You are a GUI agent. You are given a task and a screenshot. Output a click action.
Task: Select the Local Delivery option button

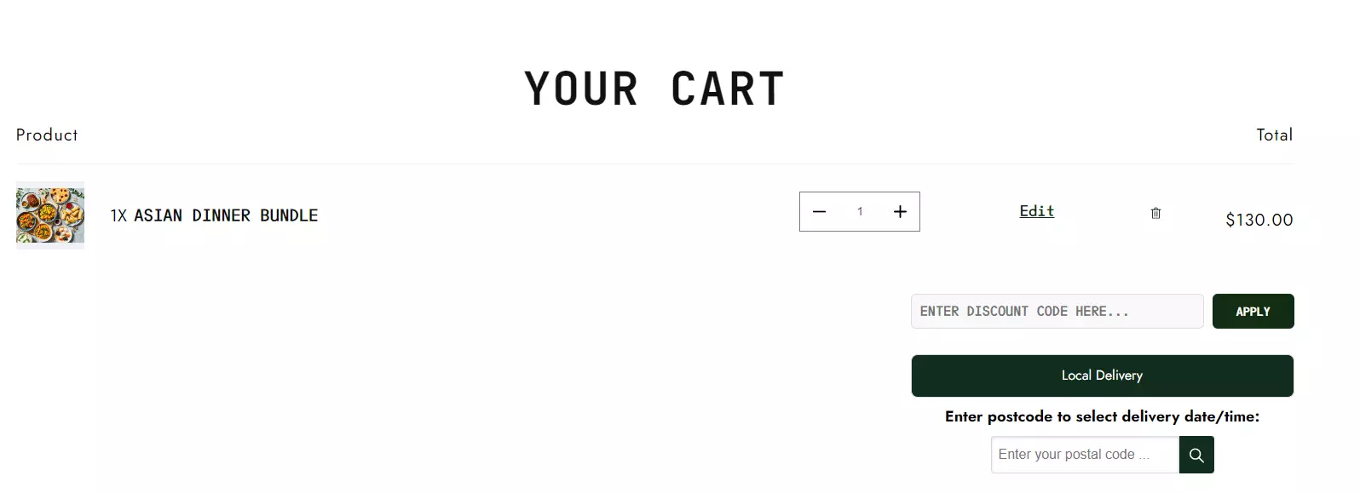[x=1102, y=375]
